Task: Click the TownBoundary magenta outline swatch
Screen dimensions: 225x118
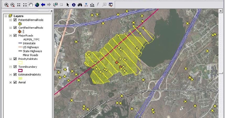Action: pos(20,71)
